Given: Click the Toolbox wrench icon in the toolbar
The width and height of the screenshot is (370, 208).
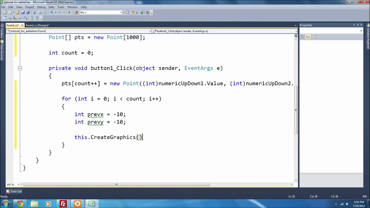Looking at the screenshot, I should coord(137,12).
